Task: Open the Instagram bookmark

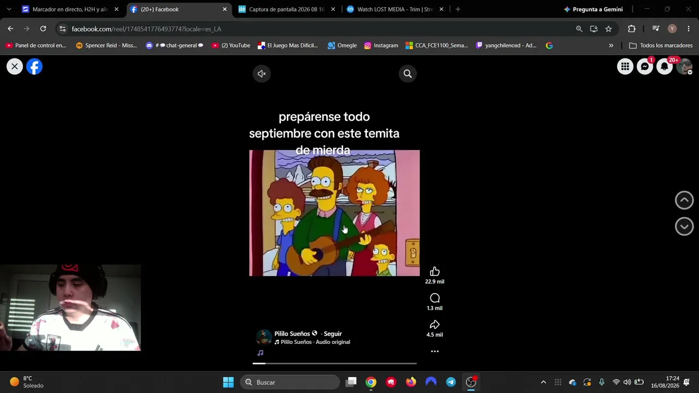Action: tap(381, 45)
